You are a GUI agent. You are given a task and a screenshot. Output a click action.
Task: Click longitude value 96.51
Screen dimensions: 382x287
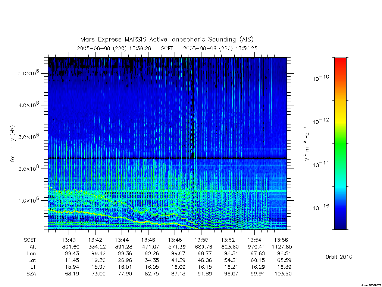284,254
